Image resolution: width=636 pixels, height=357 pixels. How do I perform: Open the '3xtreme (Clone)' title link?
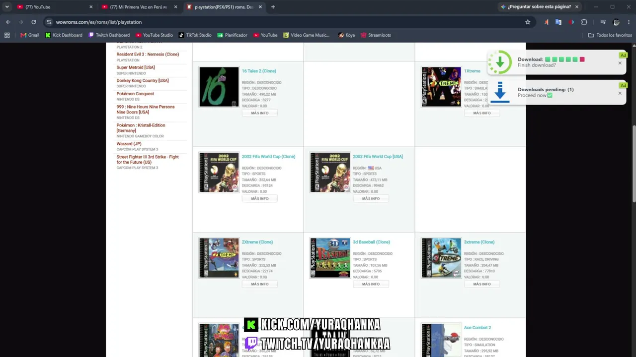[479, 242]
